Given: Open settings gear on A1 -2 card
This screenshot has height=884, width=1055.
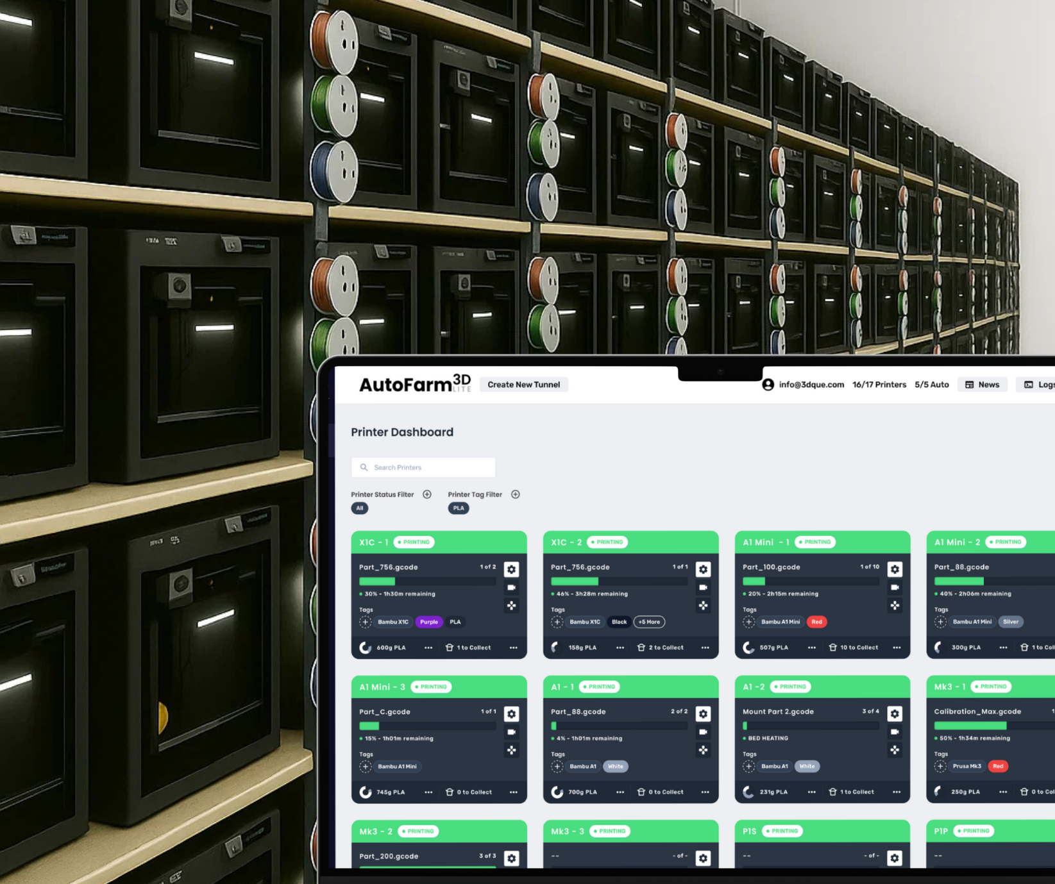Looking at the screenshot, I should [895, 713].
